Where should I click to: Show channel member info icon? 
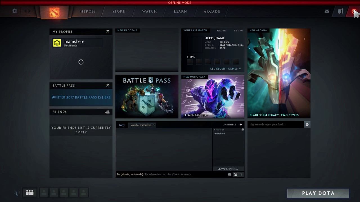242,130
